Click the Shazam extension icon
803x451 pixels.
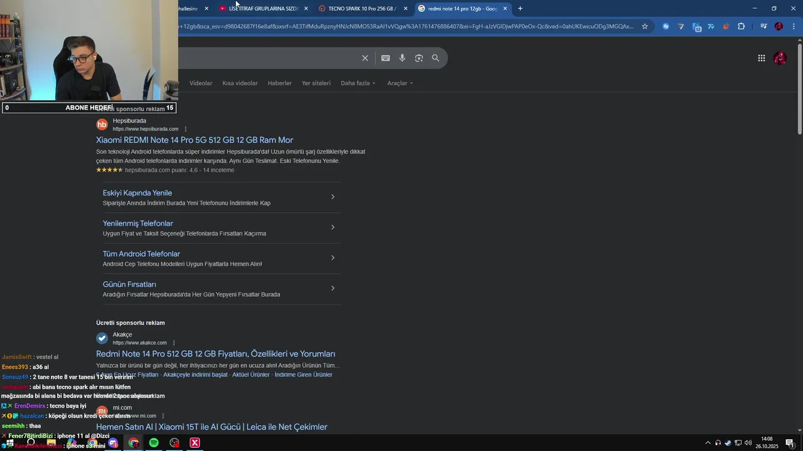tap(666, 26)
